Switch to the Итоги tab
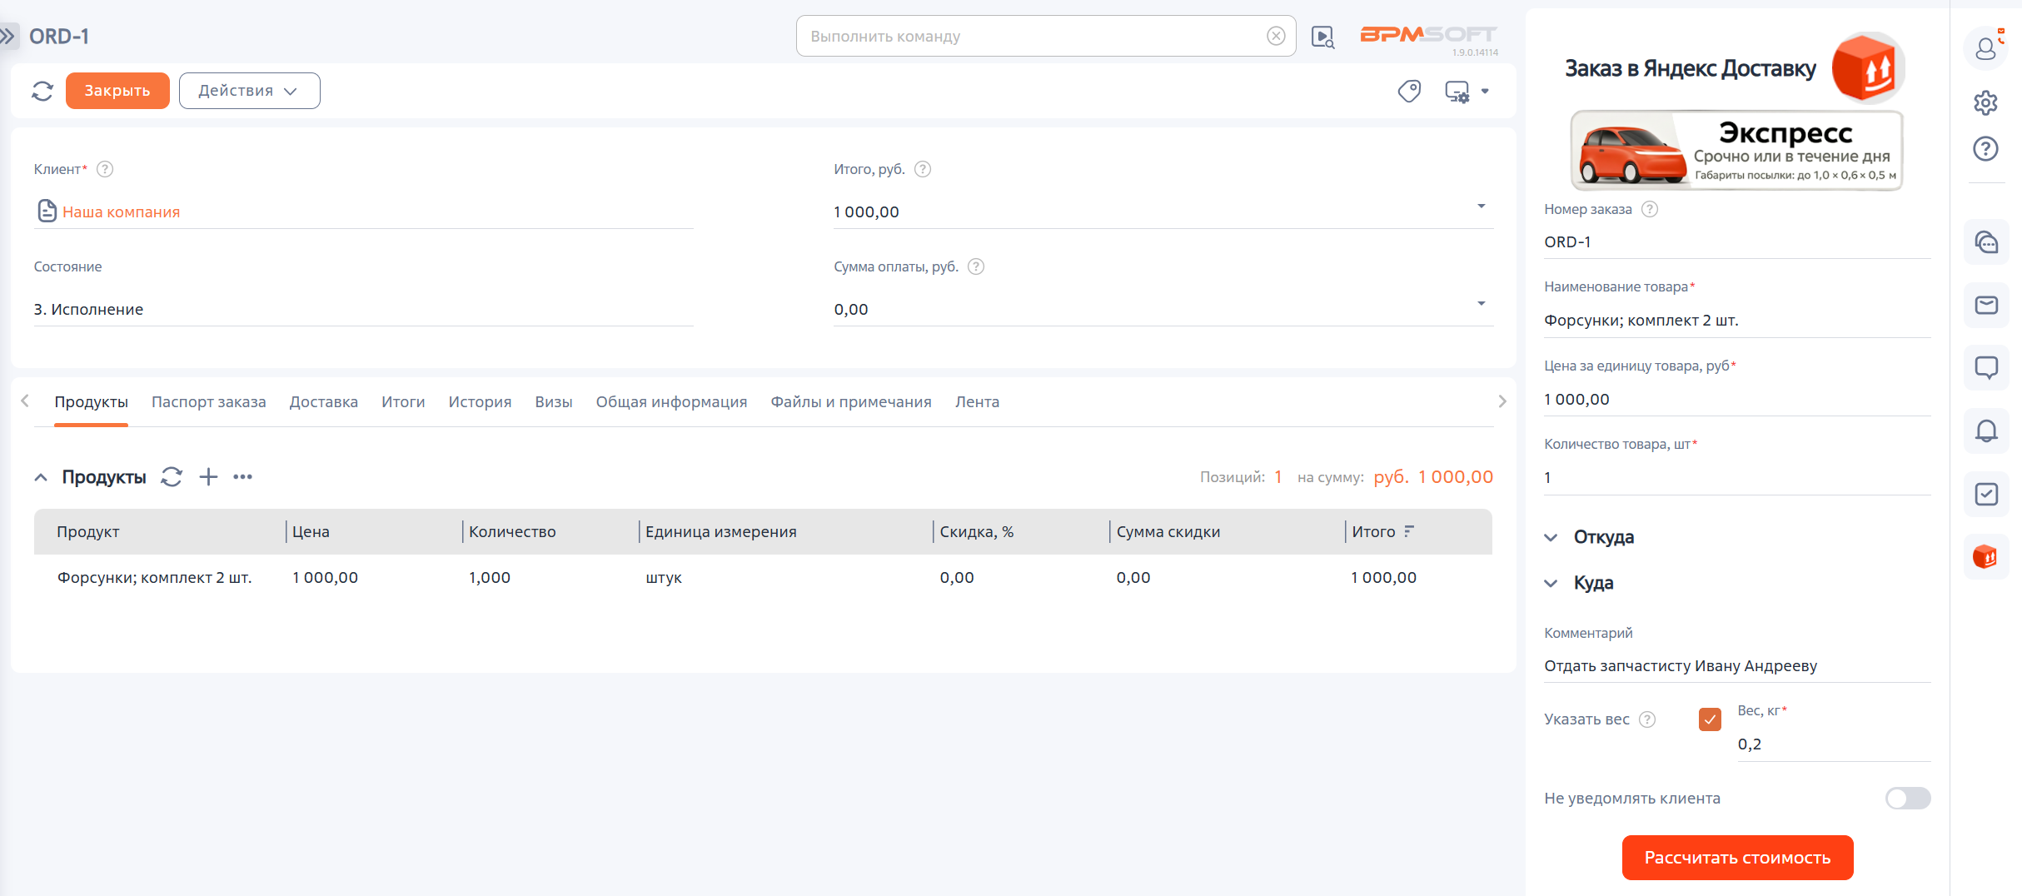Viewport: 2022px width, 896px height. pos(403,402)
